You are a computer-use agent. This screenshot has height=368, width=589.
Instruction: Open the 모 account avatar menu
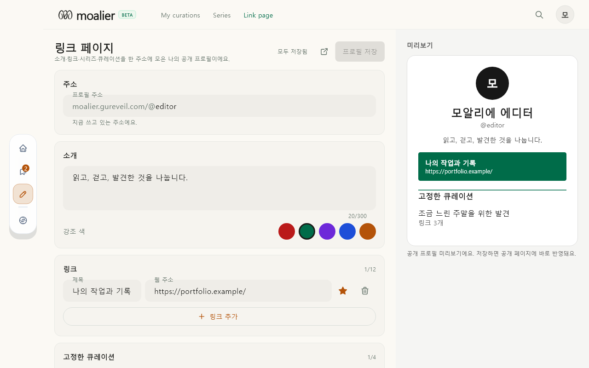click(565, 15)
